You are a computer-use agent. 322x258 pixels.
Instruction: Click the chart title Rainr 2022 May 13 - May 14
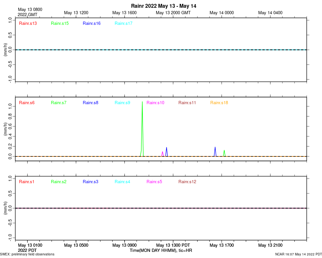click(x=164, y=6)
